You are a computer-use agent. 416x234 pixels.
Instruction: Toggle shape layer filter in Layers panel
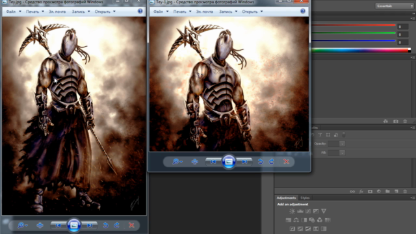[328, 135]
